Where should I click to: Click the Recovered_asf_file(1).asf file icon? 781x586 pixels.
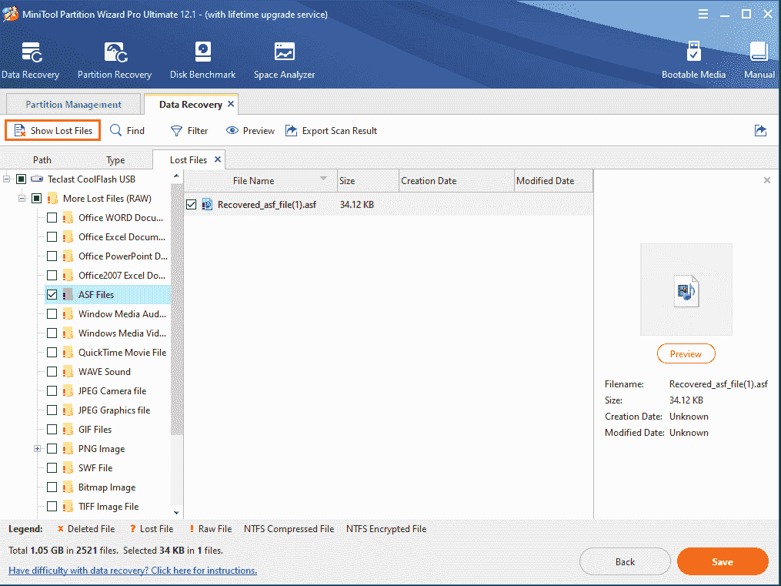tap(207, 204)
